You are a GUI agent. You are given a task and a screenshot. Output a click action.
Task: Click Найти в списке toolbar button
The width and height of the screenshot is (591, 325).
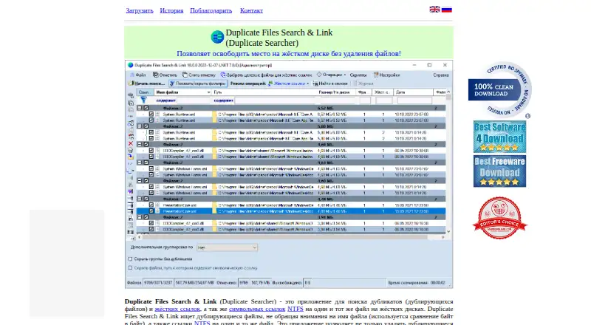(330, 83)
